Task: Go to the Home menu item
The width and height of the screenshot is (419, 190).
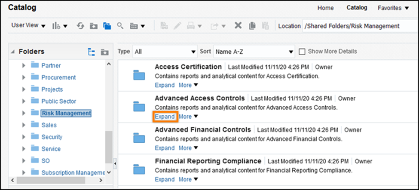Action: (325, 8)
